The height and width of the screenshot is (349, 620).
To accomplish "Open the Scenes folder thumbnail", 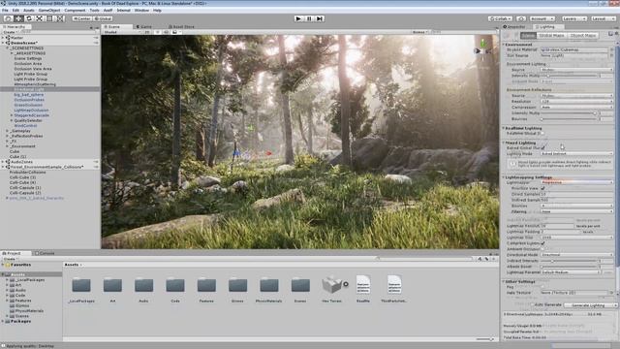I will (300, 285).
